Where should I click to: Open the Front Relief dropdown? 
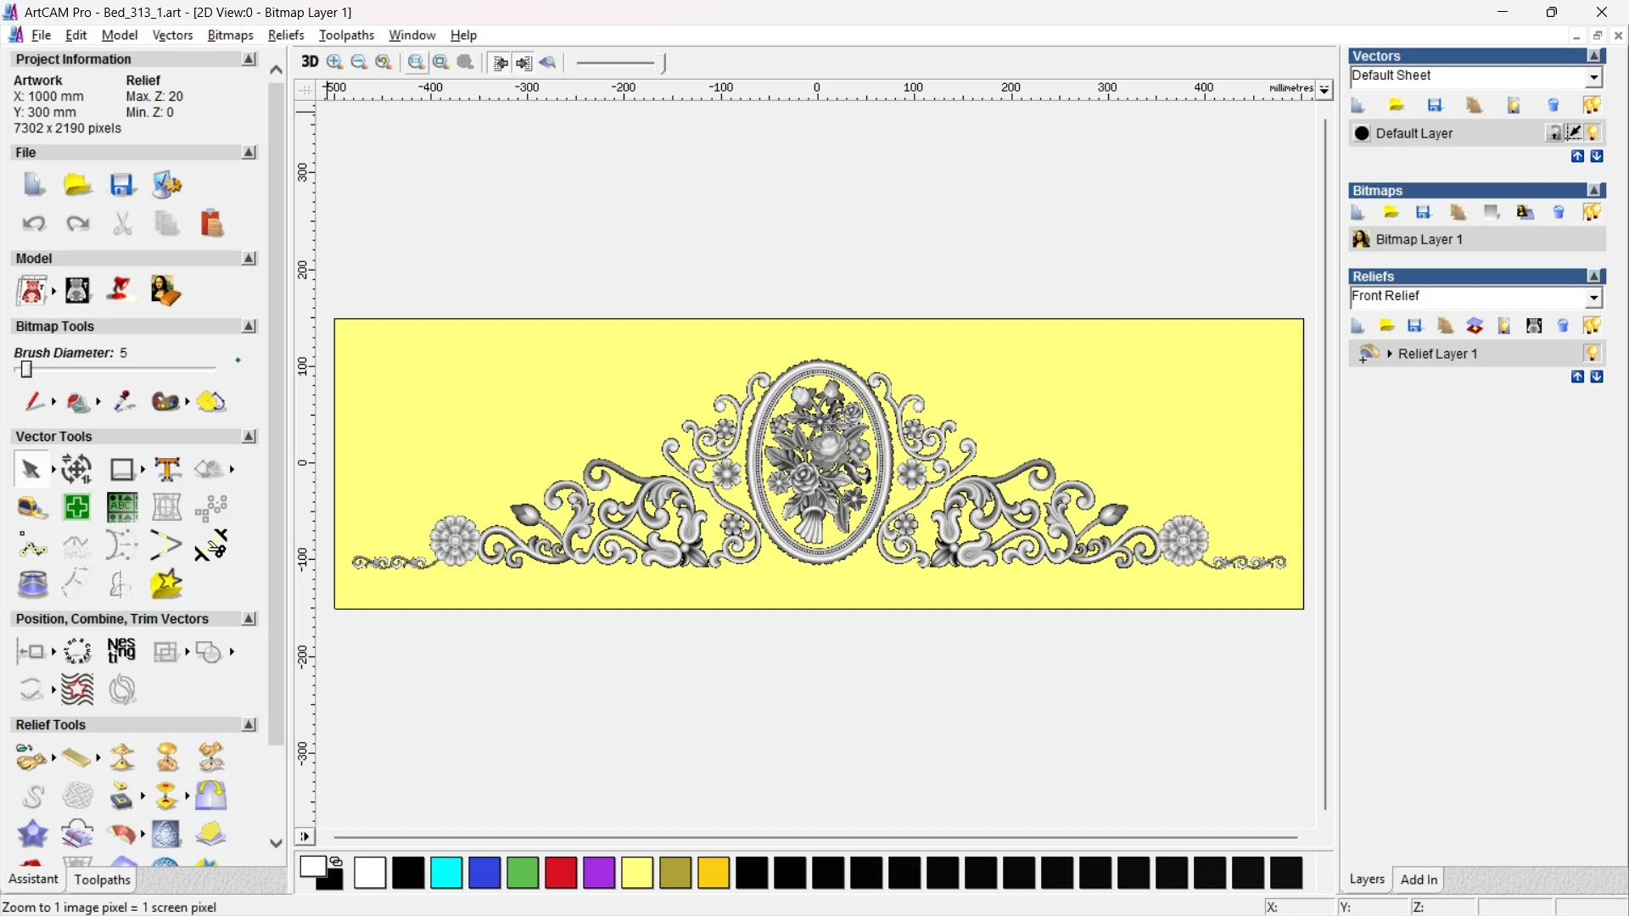(1593, 297)
